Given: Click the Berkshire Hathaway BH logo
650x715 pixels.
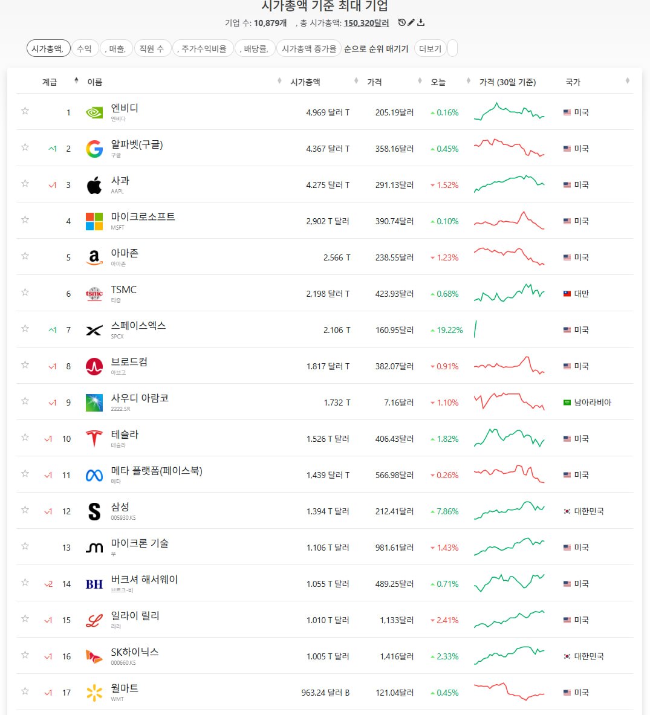Looking at the screenshot, I should pyautogui.click(x=94, y=584).
